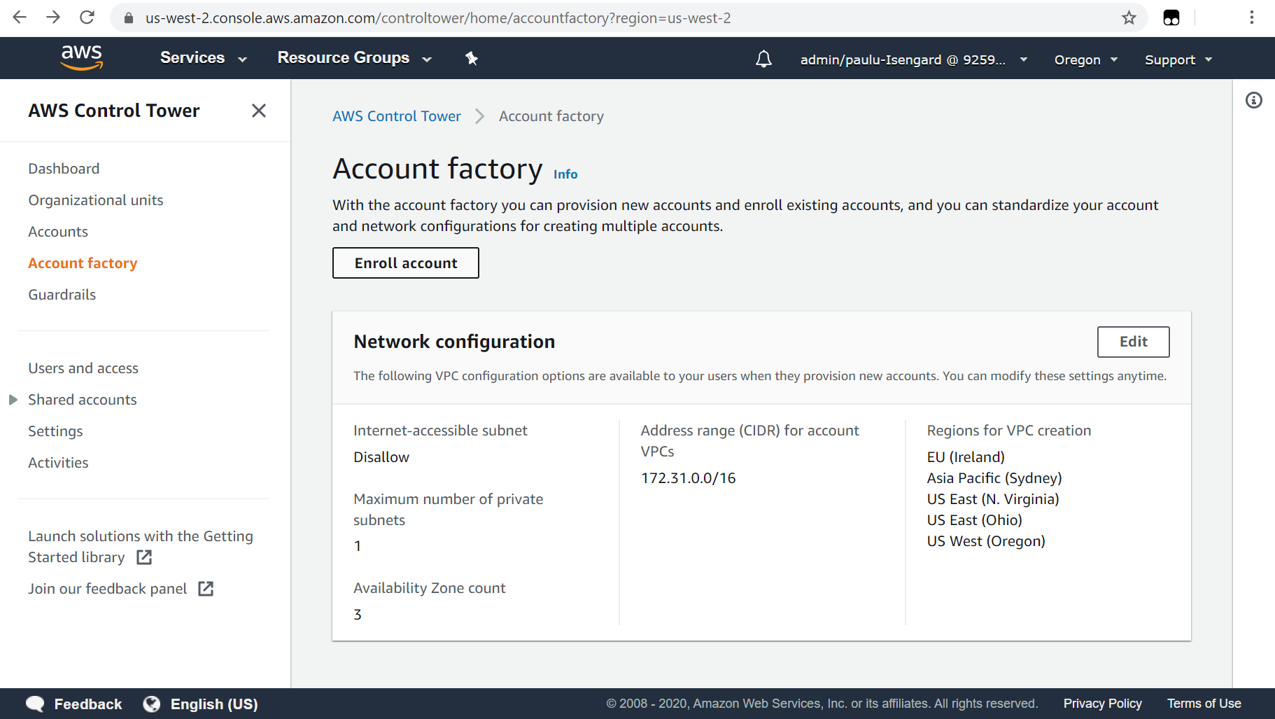Image resolution: width=1275 pixels, height=719 pixels.
Task: Click the EU (Ireland) region entry
Action: point(966,457)
